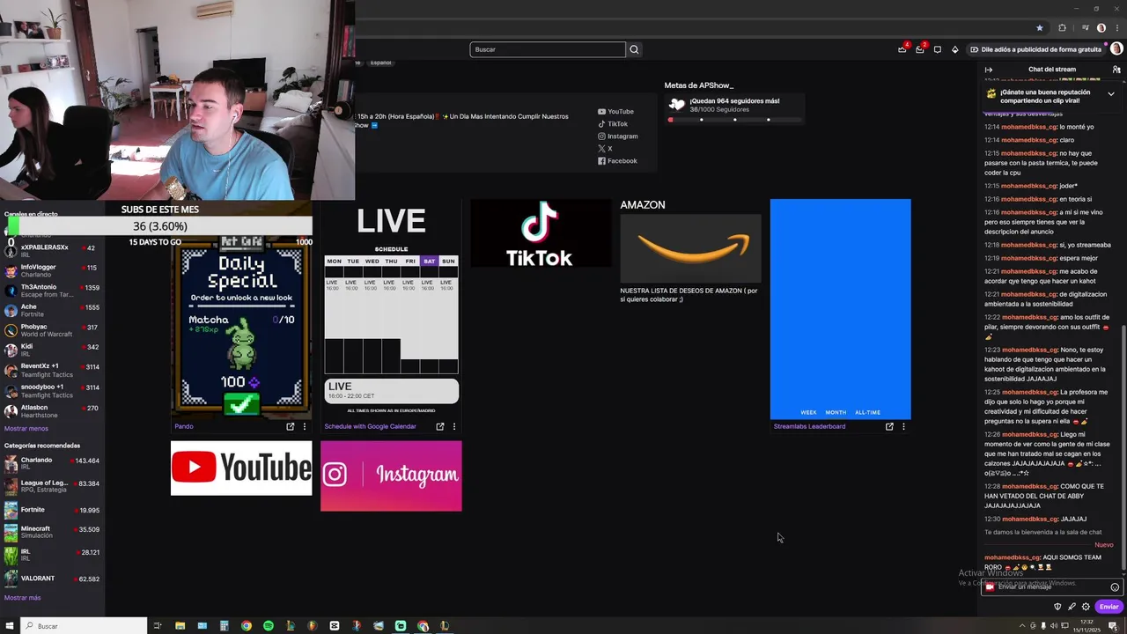Viewport: 1127px width, 634px height.
Task: Pop out Schedule with Google Calendar panel
Action: coord(440,426)
